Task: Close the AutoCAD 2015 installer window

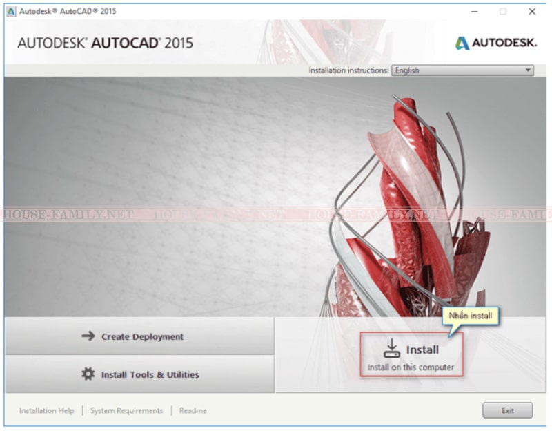Action: (x=532, y=12)
